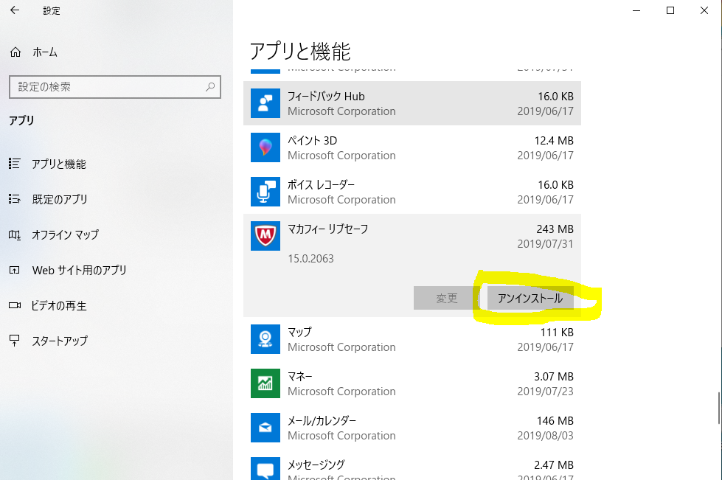Click the 146 MB size value

pos(555,420)
